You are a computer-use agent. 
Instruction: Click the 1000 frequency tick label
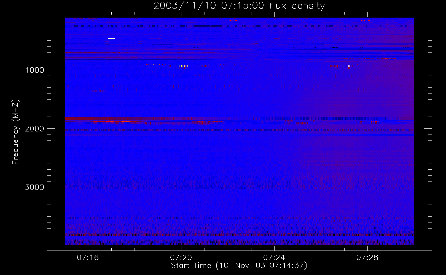pyautogui.click(x=34, y=70)
